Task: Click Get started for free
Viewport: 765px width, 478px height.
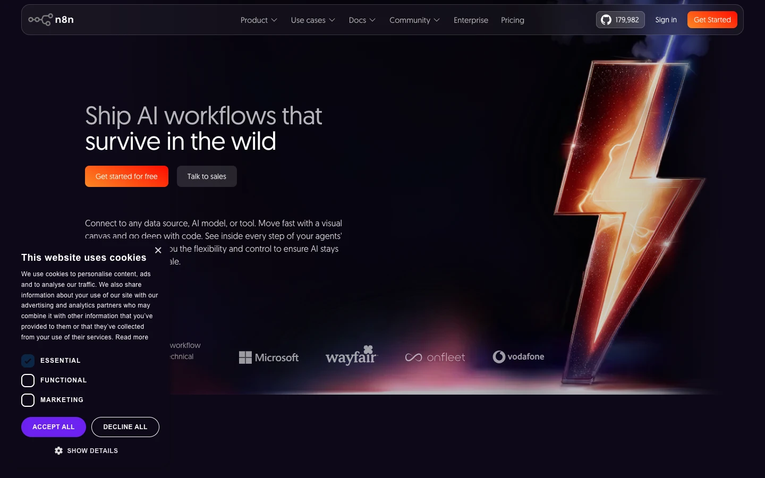Action: [126, 176]
